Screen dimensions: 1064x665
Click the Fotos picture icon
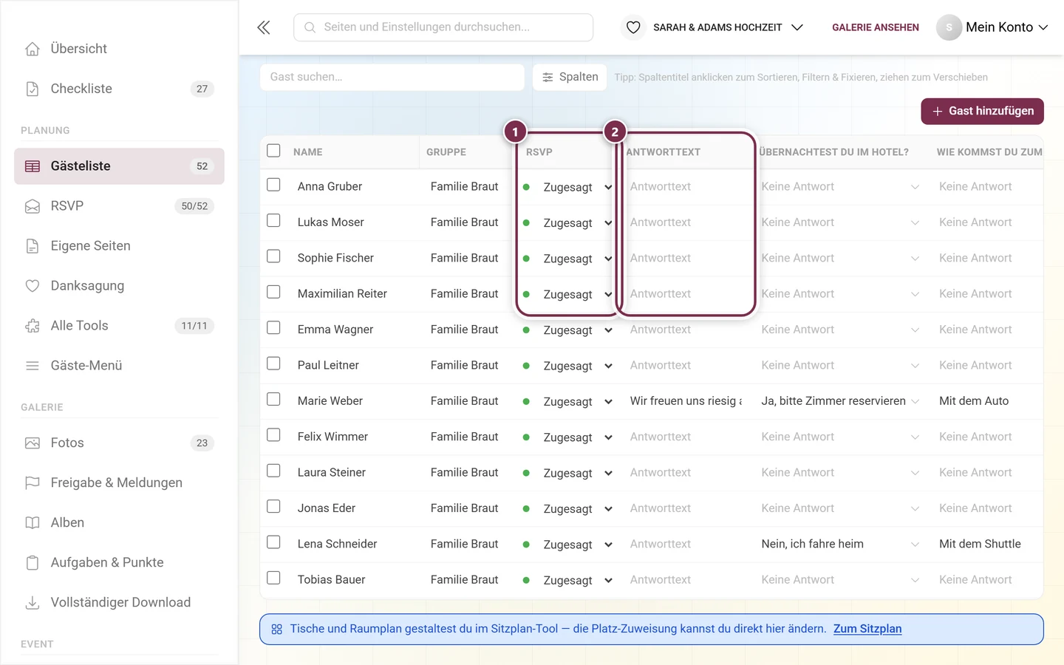point(33,443)
